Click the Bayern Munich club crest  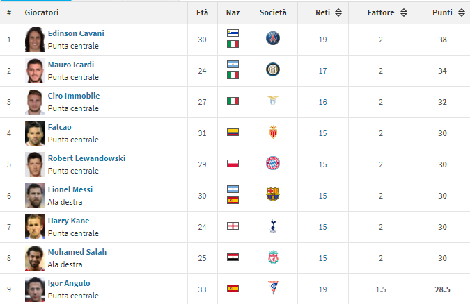(273, 163)
